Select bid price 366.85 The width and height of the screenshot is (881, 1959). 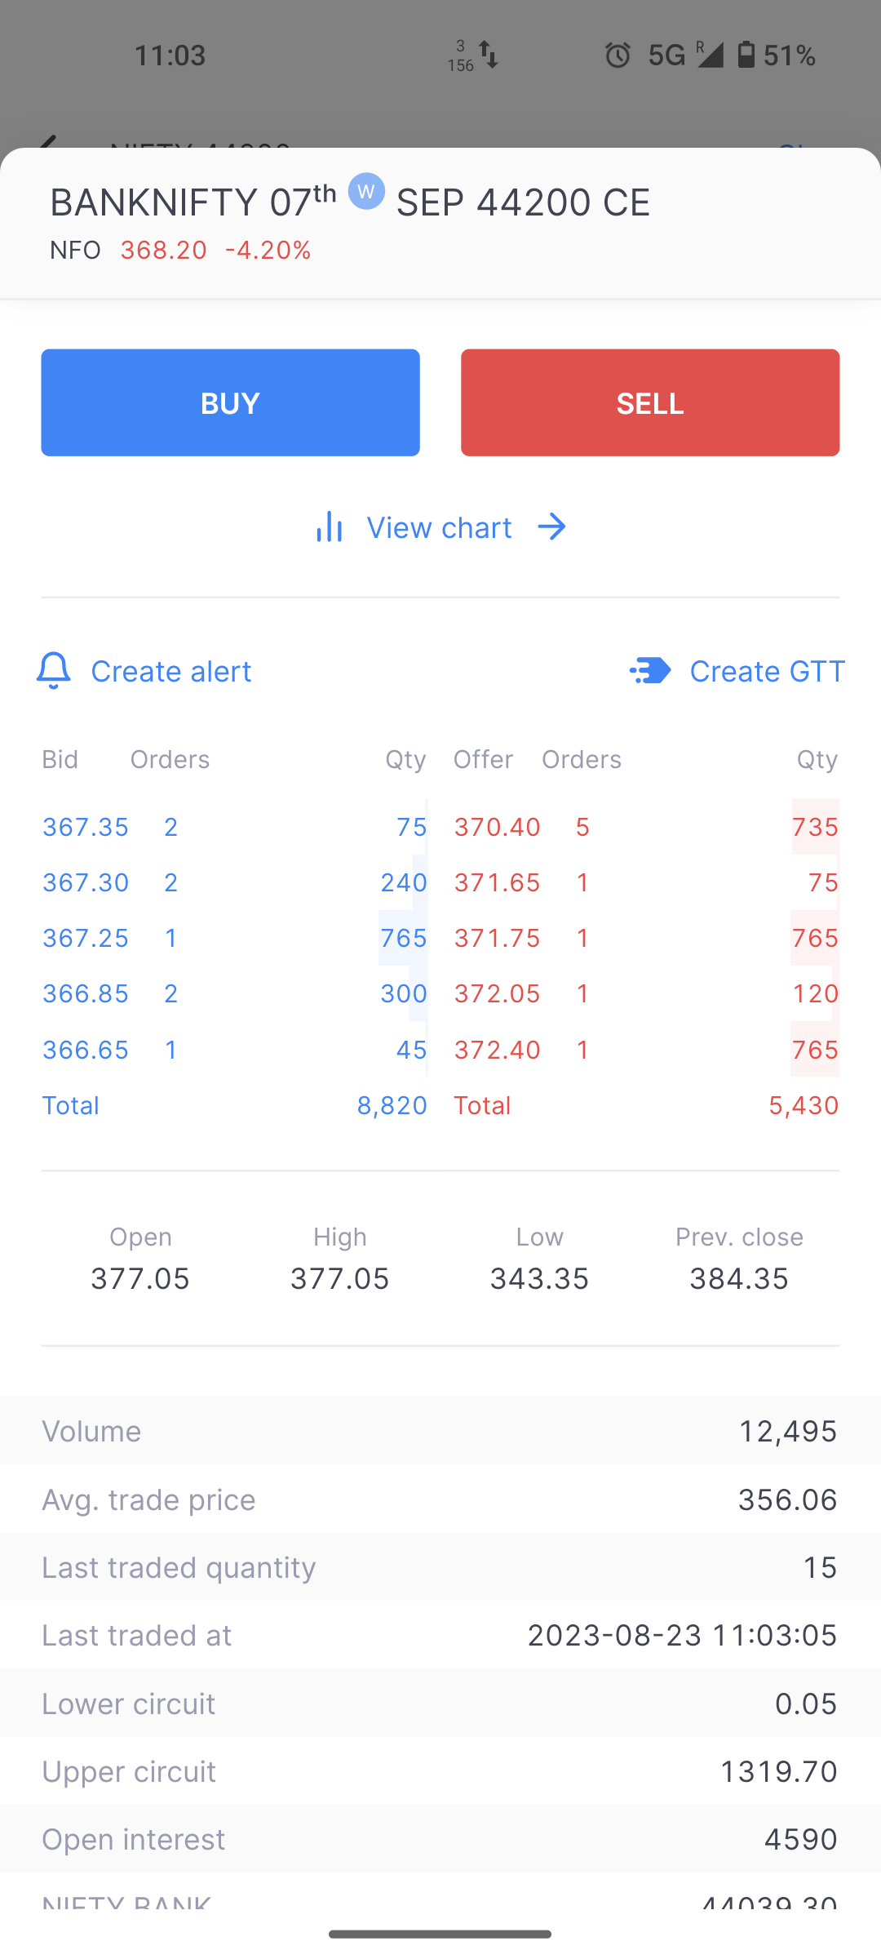point(86,993)
